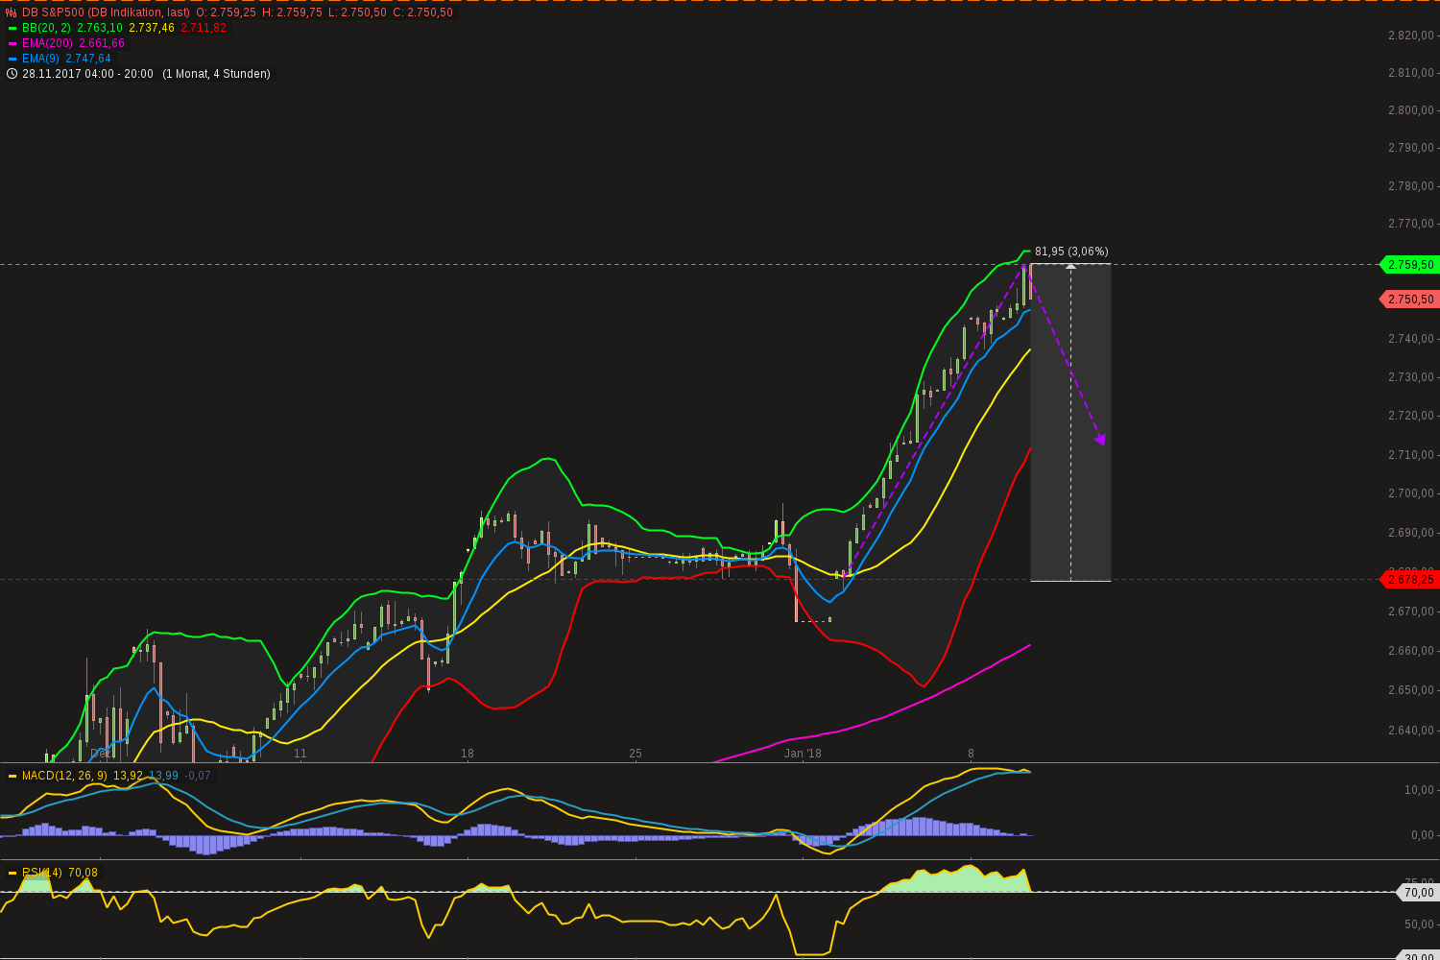This screenshot has height=960, width=1440.
Task: Click the upper Bollinger band value 2.763,10
Action: 100,28
